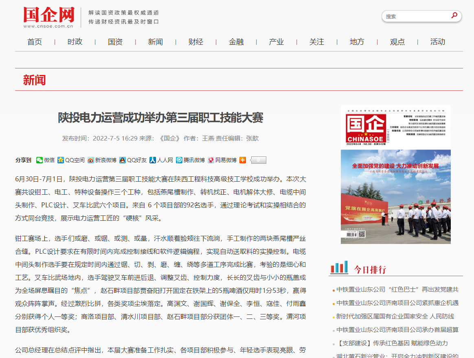
Task: Open more share options orange plus icon
Action: coord(243,160)
